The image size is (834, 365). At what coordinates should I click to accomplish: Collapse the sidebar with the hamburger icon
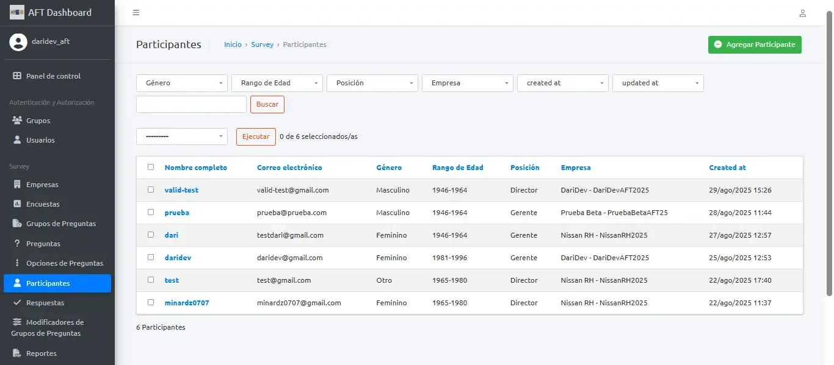coord(136,12)
